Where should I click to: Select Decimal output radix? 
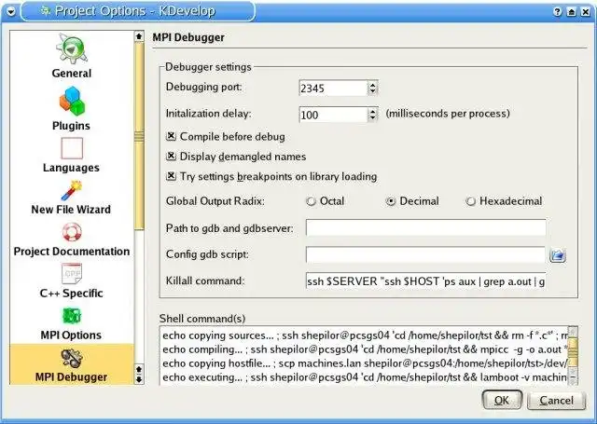click(x=391, y=201)
